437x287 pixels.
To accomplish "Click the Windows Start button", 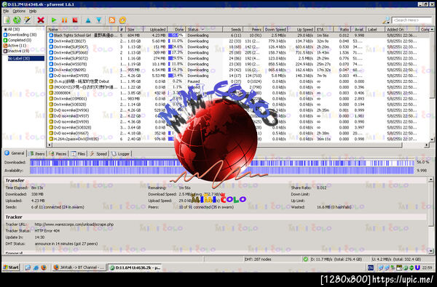I will point(11,267).
